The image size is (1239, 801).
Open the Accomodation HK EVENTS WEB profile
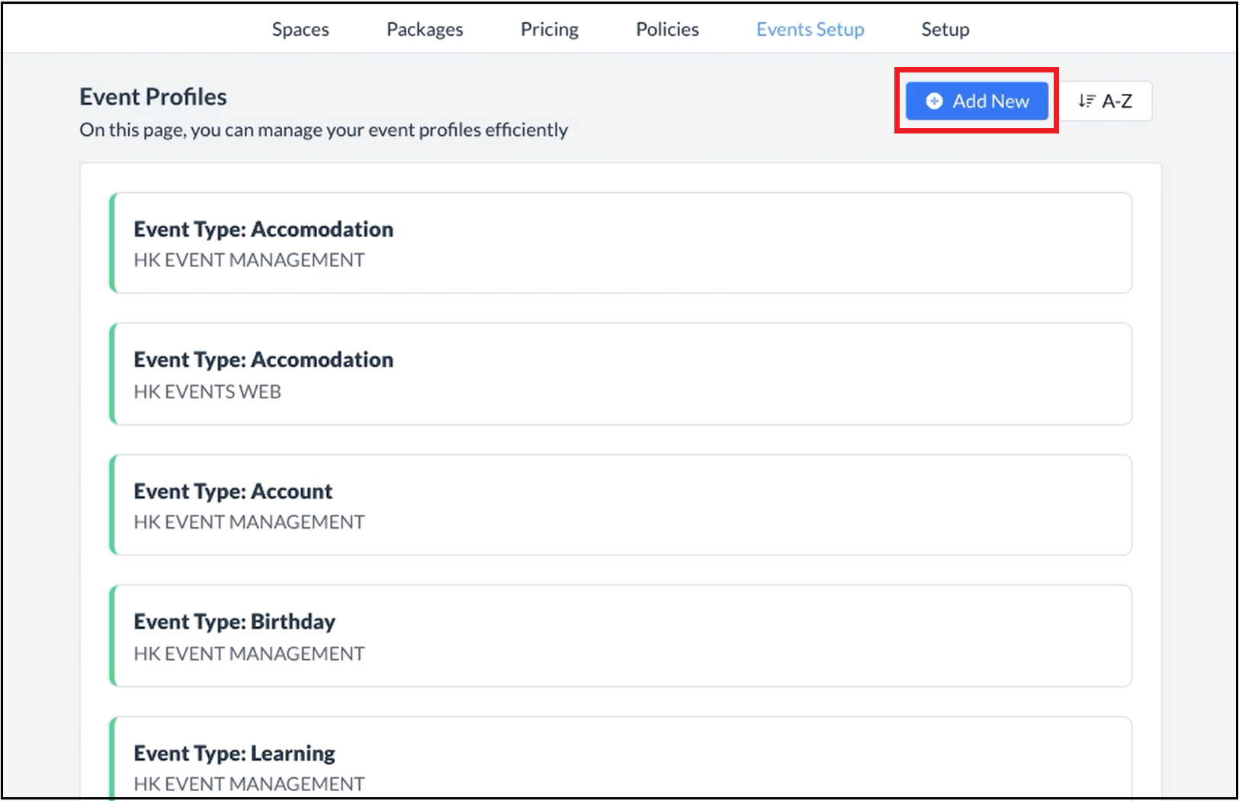pyautogui.click(x=621, y=374)
